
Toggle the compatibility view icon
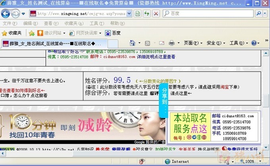coord(137,13)
